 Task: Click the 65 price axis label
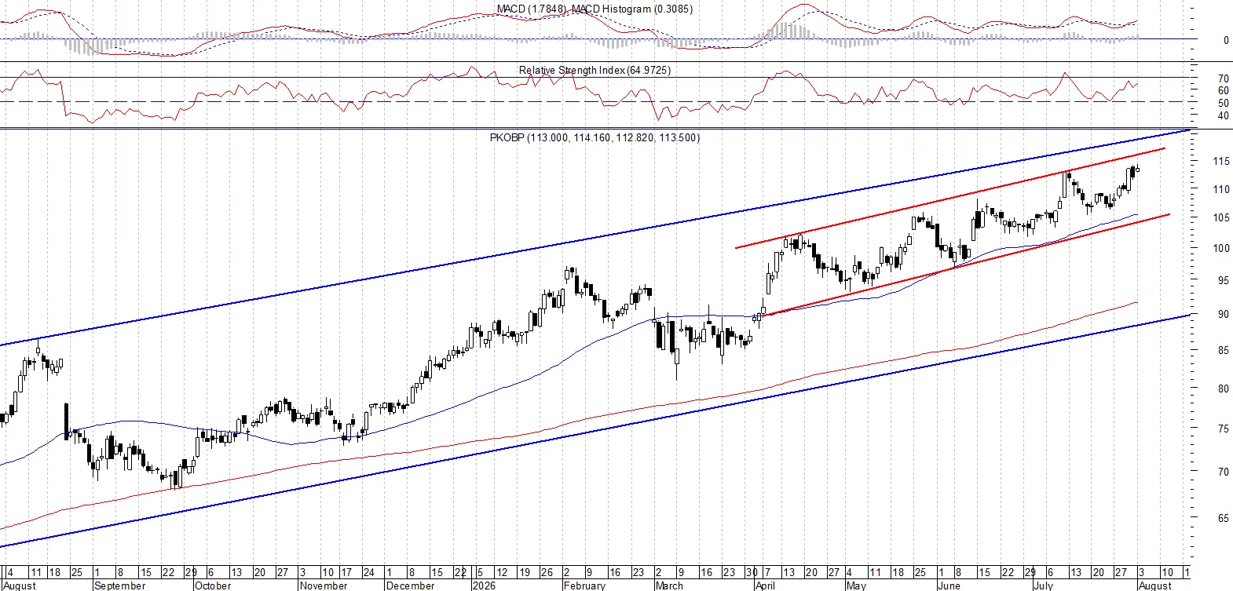1224,518
